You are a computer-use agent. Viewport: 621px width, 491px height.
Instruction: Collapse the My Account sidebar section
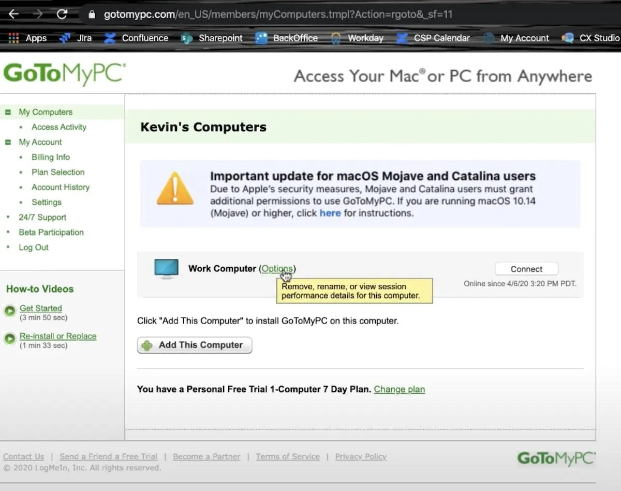(8, 142)
